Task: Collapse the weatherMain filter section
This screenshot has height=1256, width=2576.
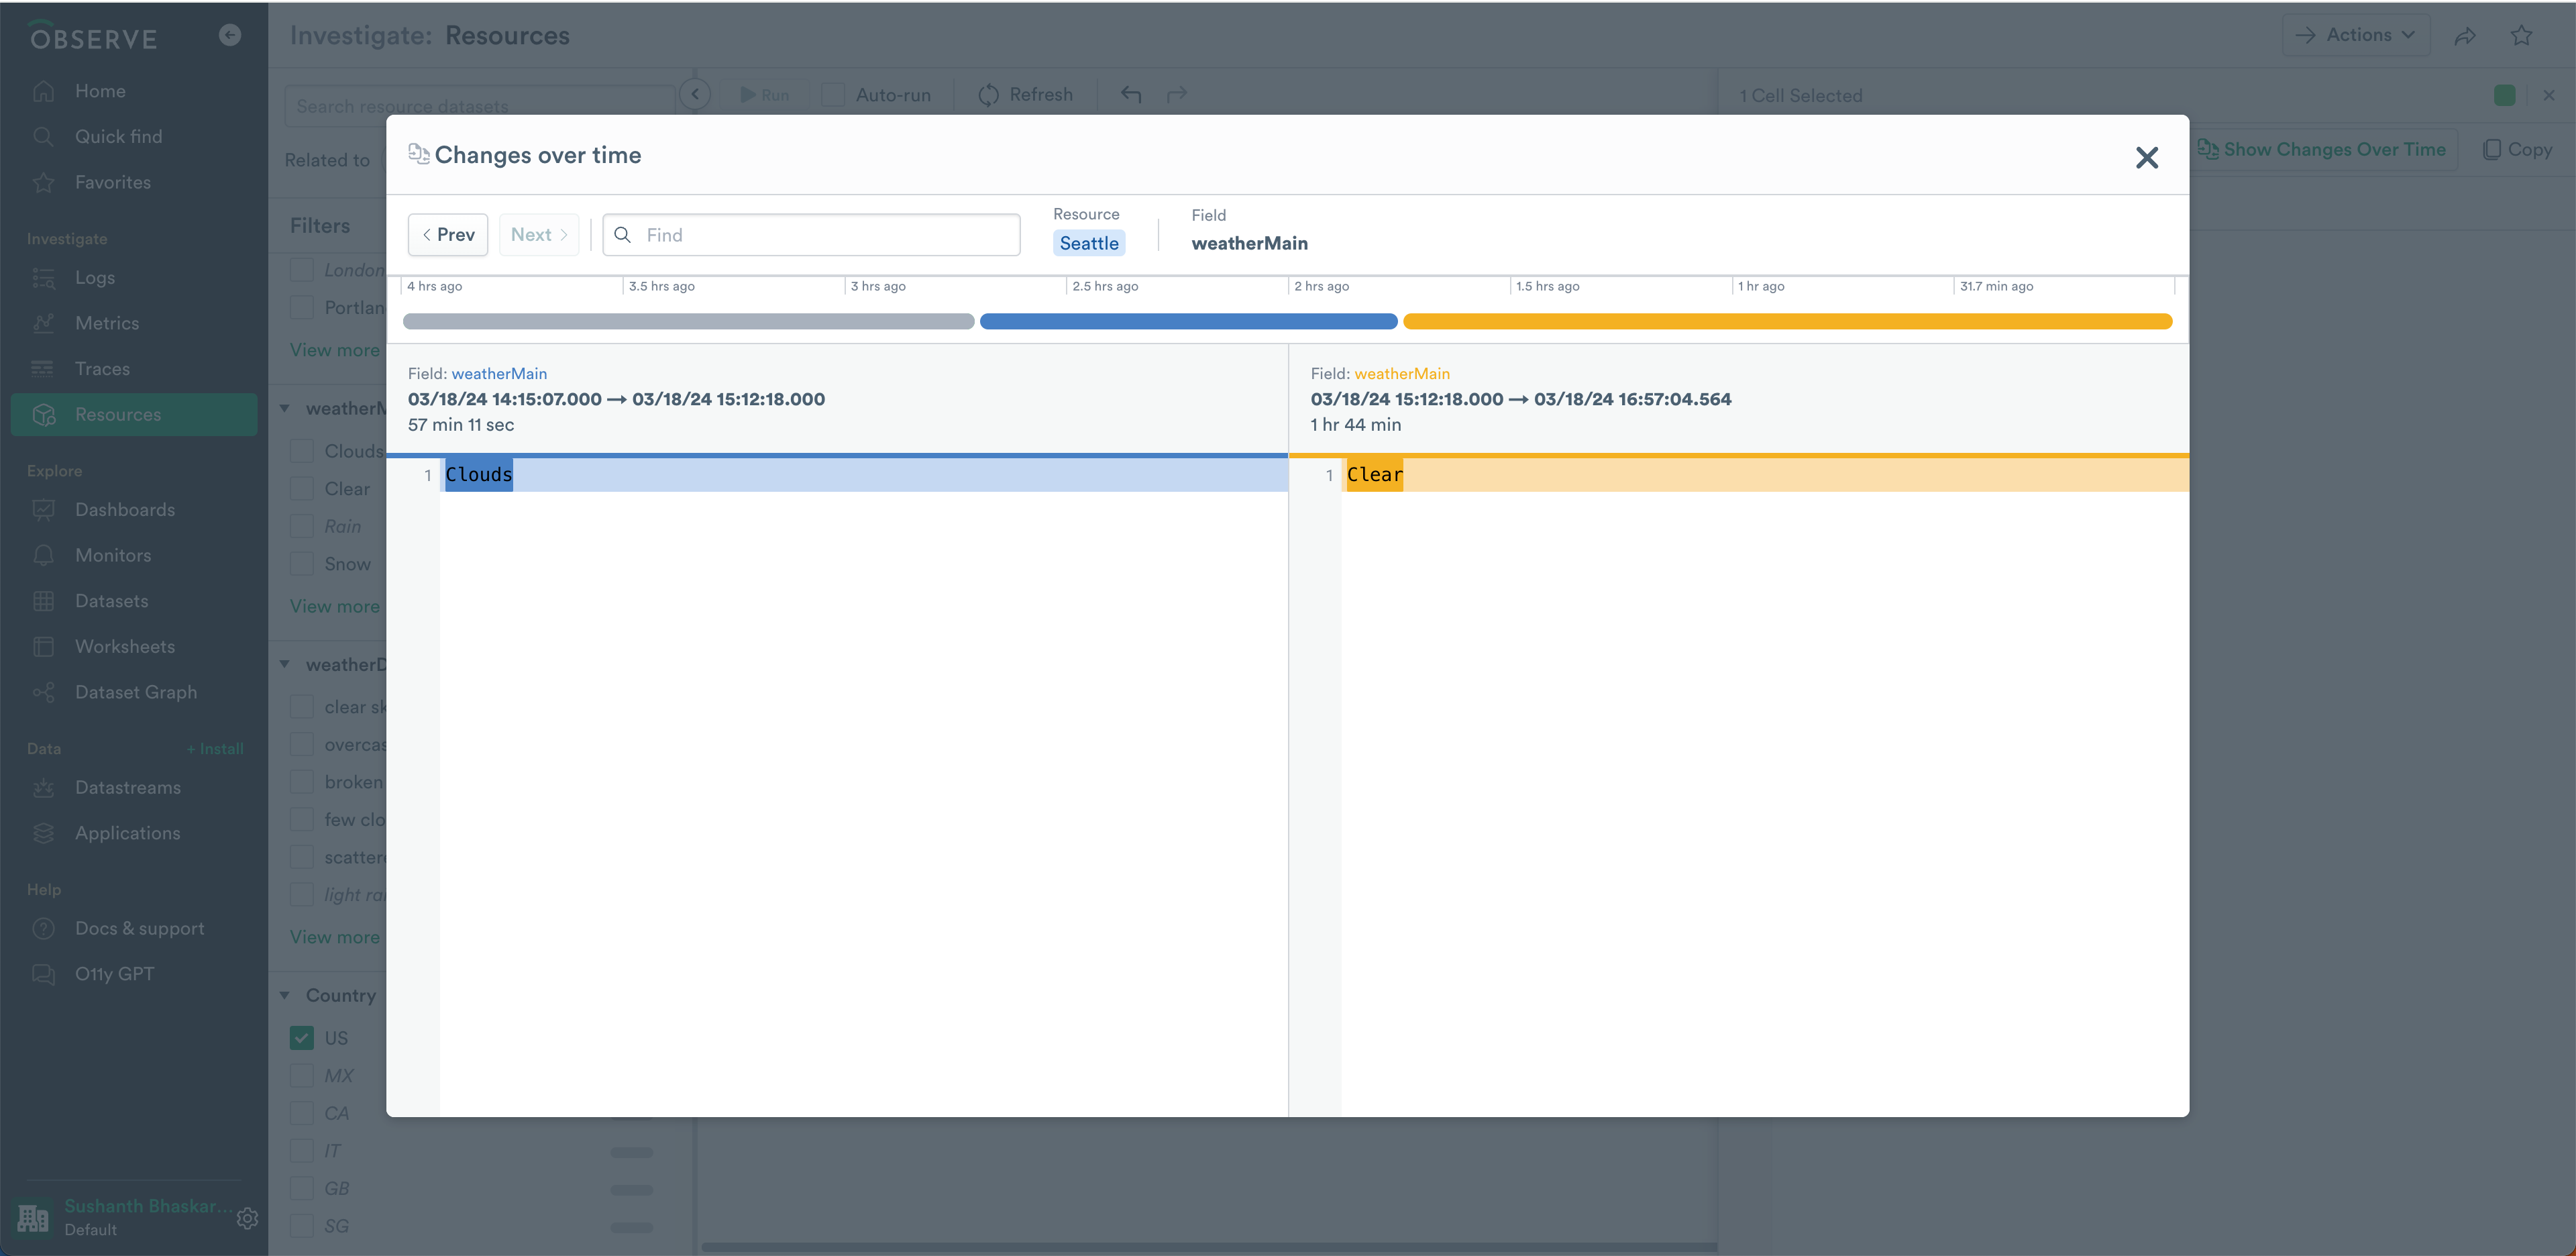Action: pos(285,409)
